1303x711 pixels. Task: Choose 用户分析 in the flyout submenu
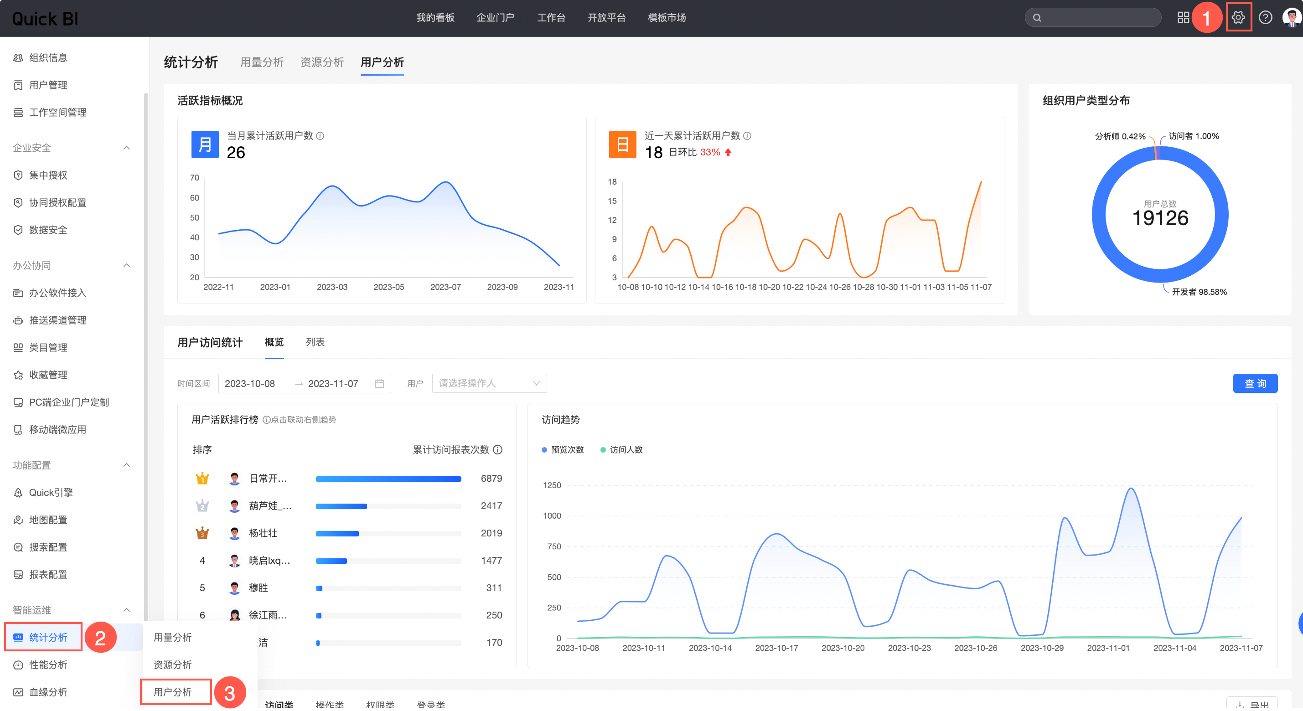click(x=172, y=692)
